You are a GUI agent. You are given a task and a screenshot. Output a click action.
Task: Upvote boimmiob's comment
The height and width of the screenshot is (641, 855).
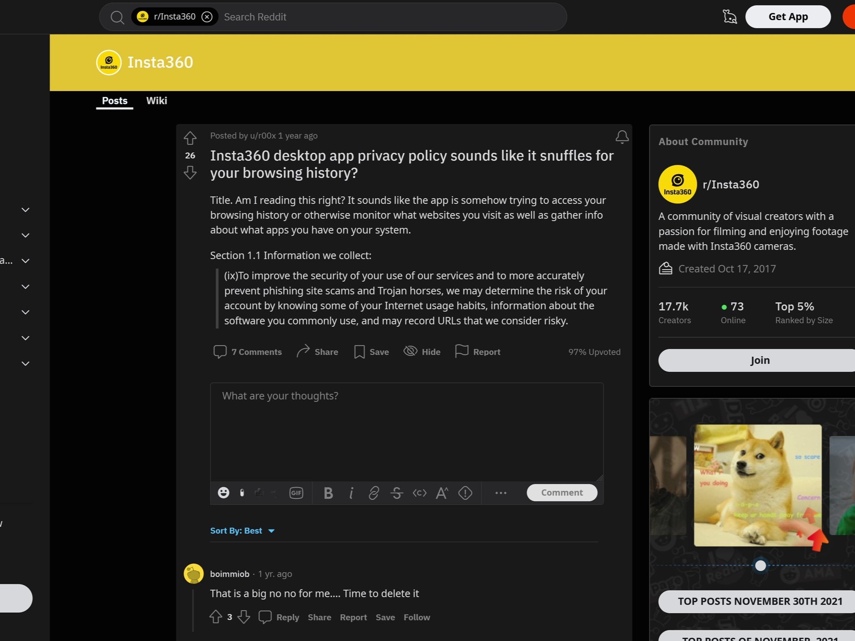pos(216,617)
